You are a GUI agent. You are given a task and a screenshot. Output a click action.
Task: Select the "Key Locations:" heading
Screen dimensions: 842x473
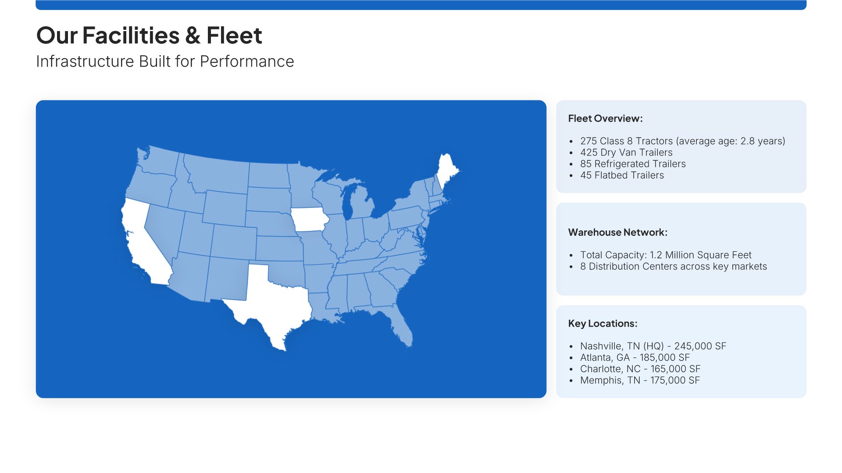coord(603,324)
